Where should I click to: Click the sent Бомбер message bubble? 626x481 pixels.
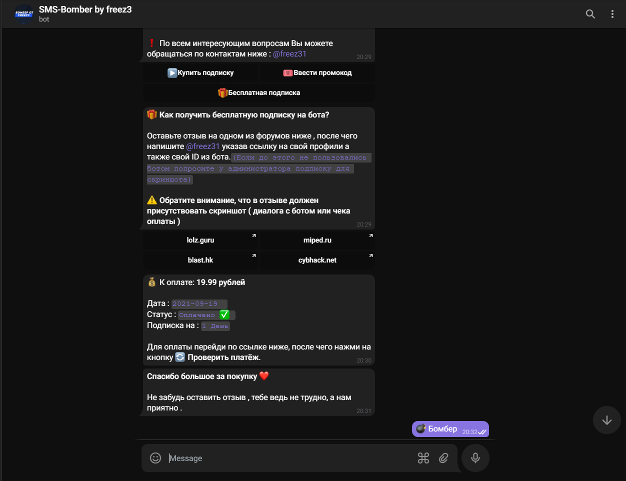pos(450,429)
